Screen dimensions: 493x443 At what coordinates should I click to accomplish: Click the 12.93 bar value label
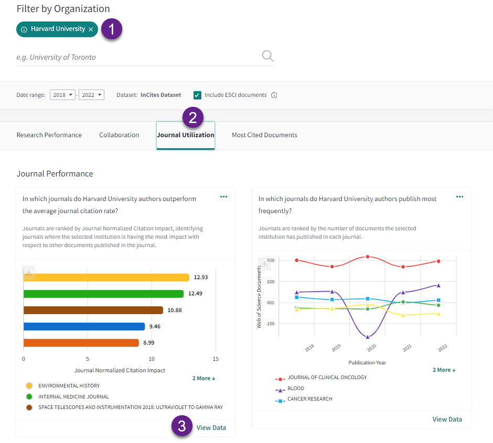pyautogui.click(x=201, y=277)
